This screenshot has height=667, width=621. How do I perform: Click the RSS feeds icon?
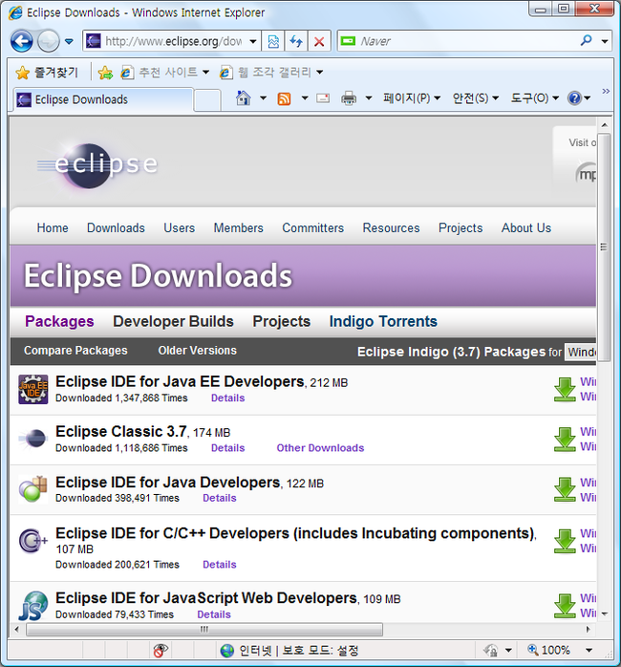[284, 98]
